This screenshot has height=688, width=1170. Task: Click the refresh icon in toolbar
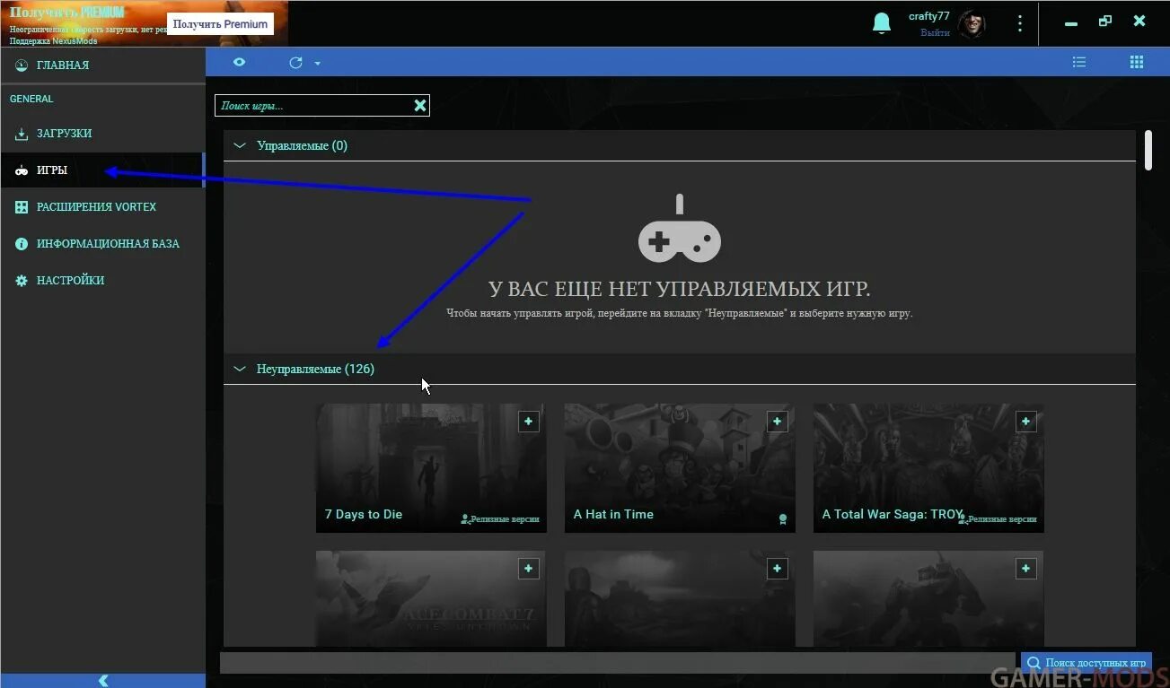pyautogui.click(x=295, y=63)
